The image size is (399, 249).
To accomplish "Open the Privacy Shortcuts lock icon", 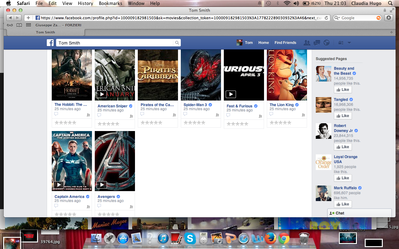I will 341,43.
